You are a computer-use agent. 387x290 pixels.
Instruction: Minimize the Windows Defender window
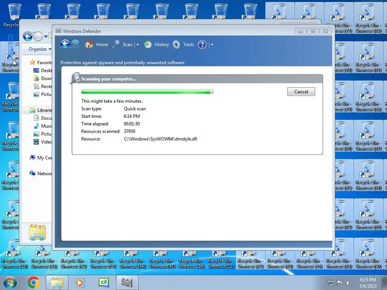[x=300, y=31]
